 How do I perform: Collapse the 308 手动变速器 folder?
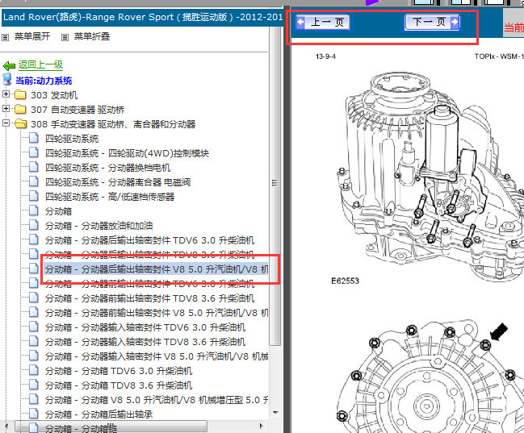(6, 123)
